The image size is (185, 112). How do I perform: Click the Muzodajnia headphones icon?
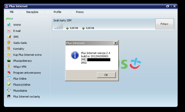(x=9, y=90)
